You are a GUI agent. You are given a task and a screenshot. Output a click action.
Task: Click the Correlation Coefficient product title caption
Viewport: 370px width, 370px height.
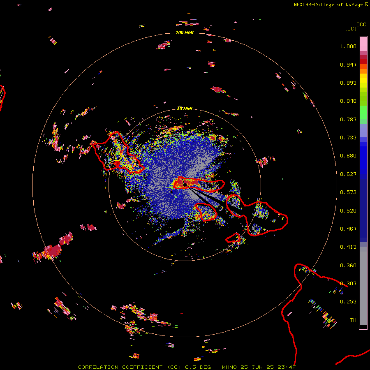tap(187, 367)
